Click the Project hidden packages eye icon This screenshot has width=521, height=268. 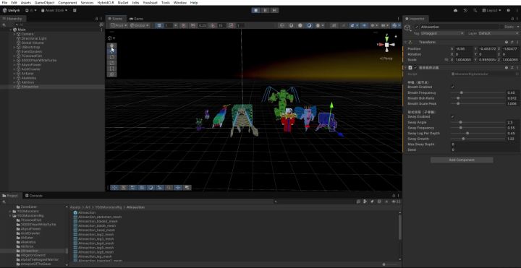(x=395, y=202)
